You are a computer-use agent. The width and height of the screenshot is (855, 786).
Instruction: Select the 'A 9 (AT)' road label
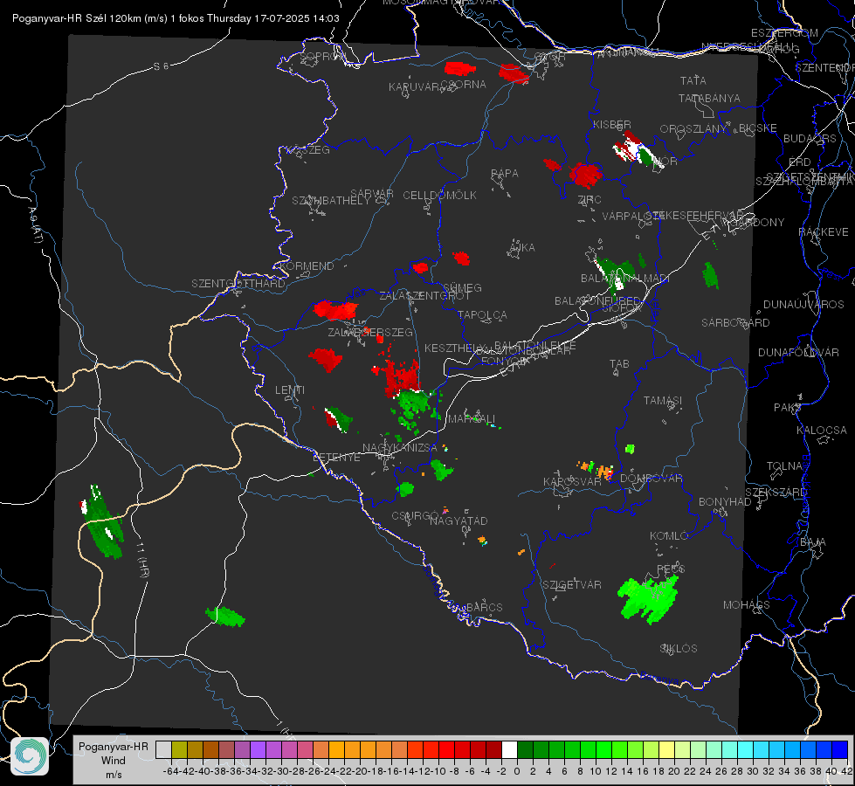[x=35, y=225]
